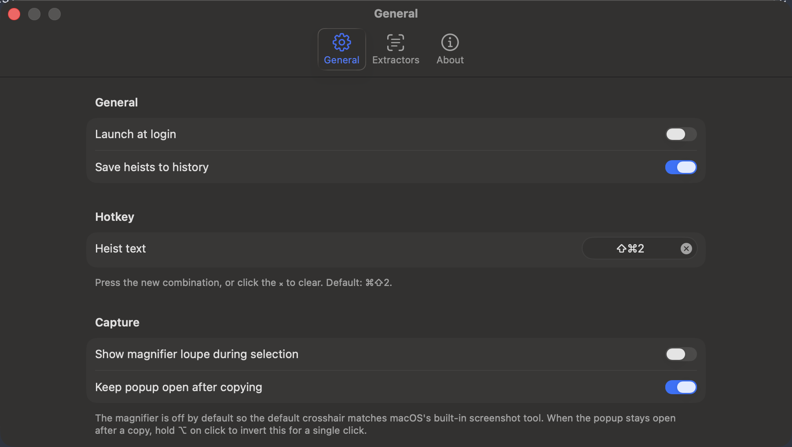Image resolution: width=792 pixels, height=447 pixels.
Task: Click the hotkey hint text about default combination
Action: tap(243, 282)
